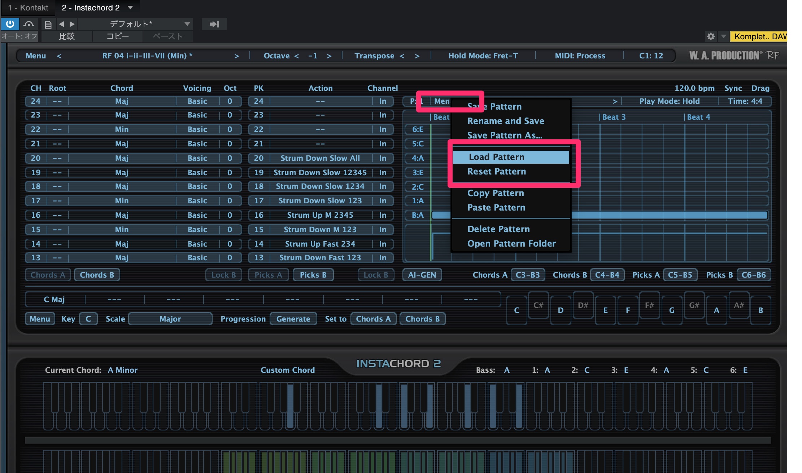This screenshot has height=473, width=802.
Task: Toggle Hold Mode: Fret-T setting
Action: coord(483,56)
